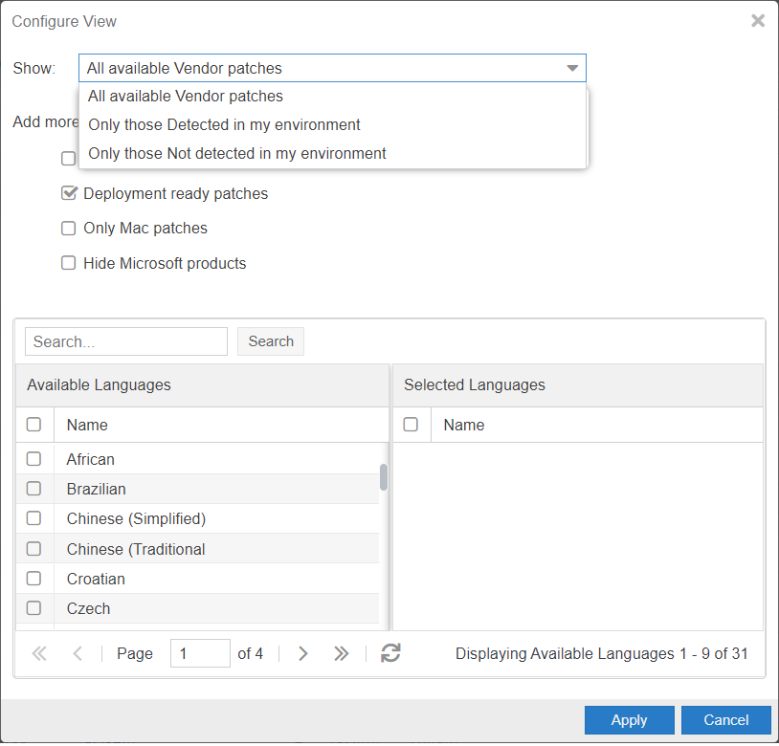Choose Only those Detected in my environment
779x746 pixels.
[x=223, y=124]
